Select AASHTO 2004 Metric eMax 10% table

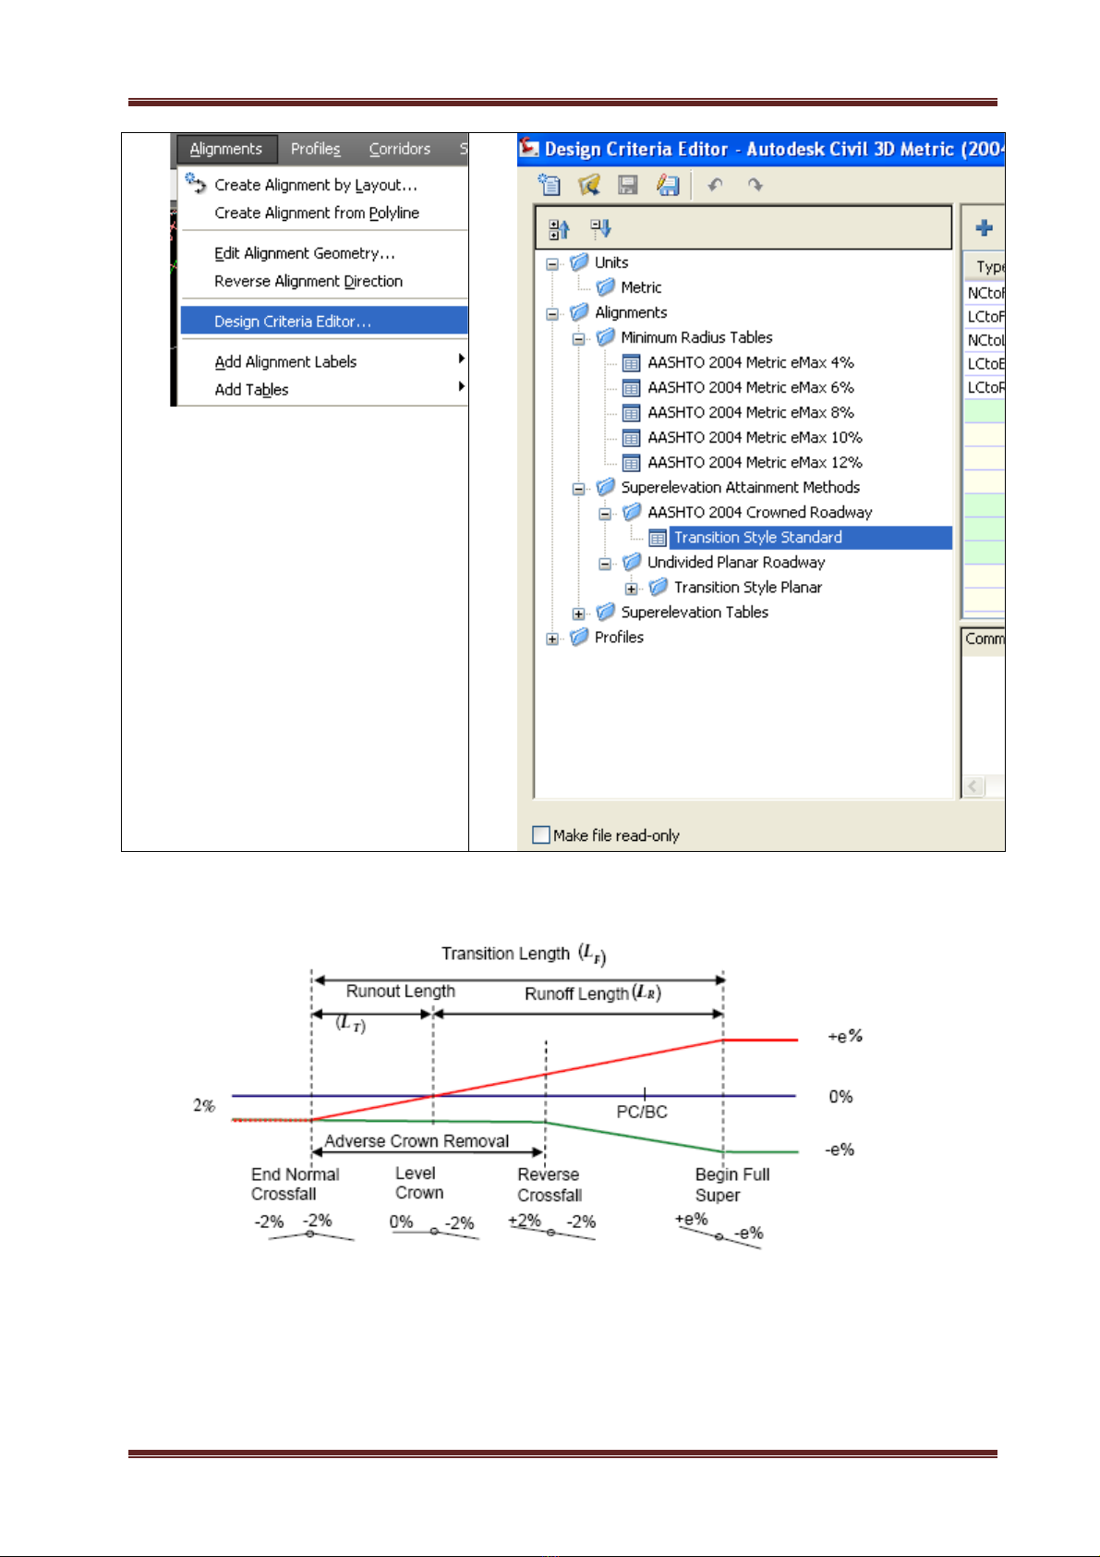pos(755,437)
